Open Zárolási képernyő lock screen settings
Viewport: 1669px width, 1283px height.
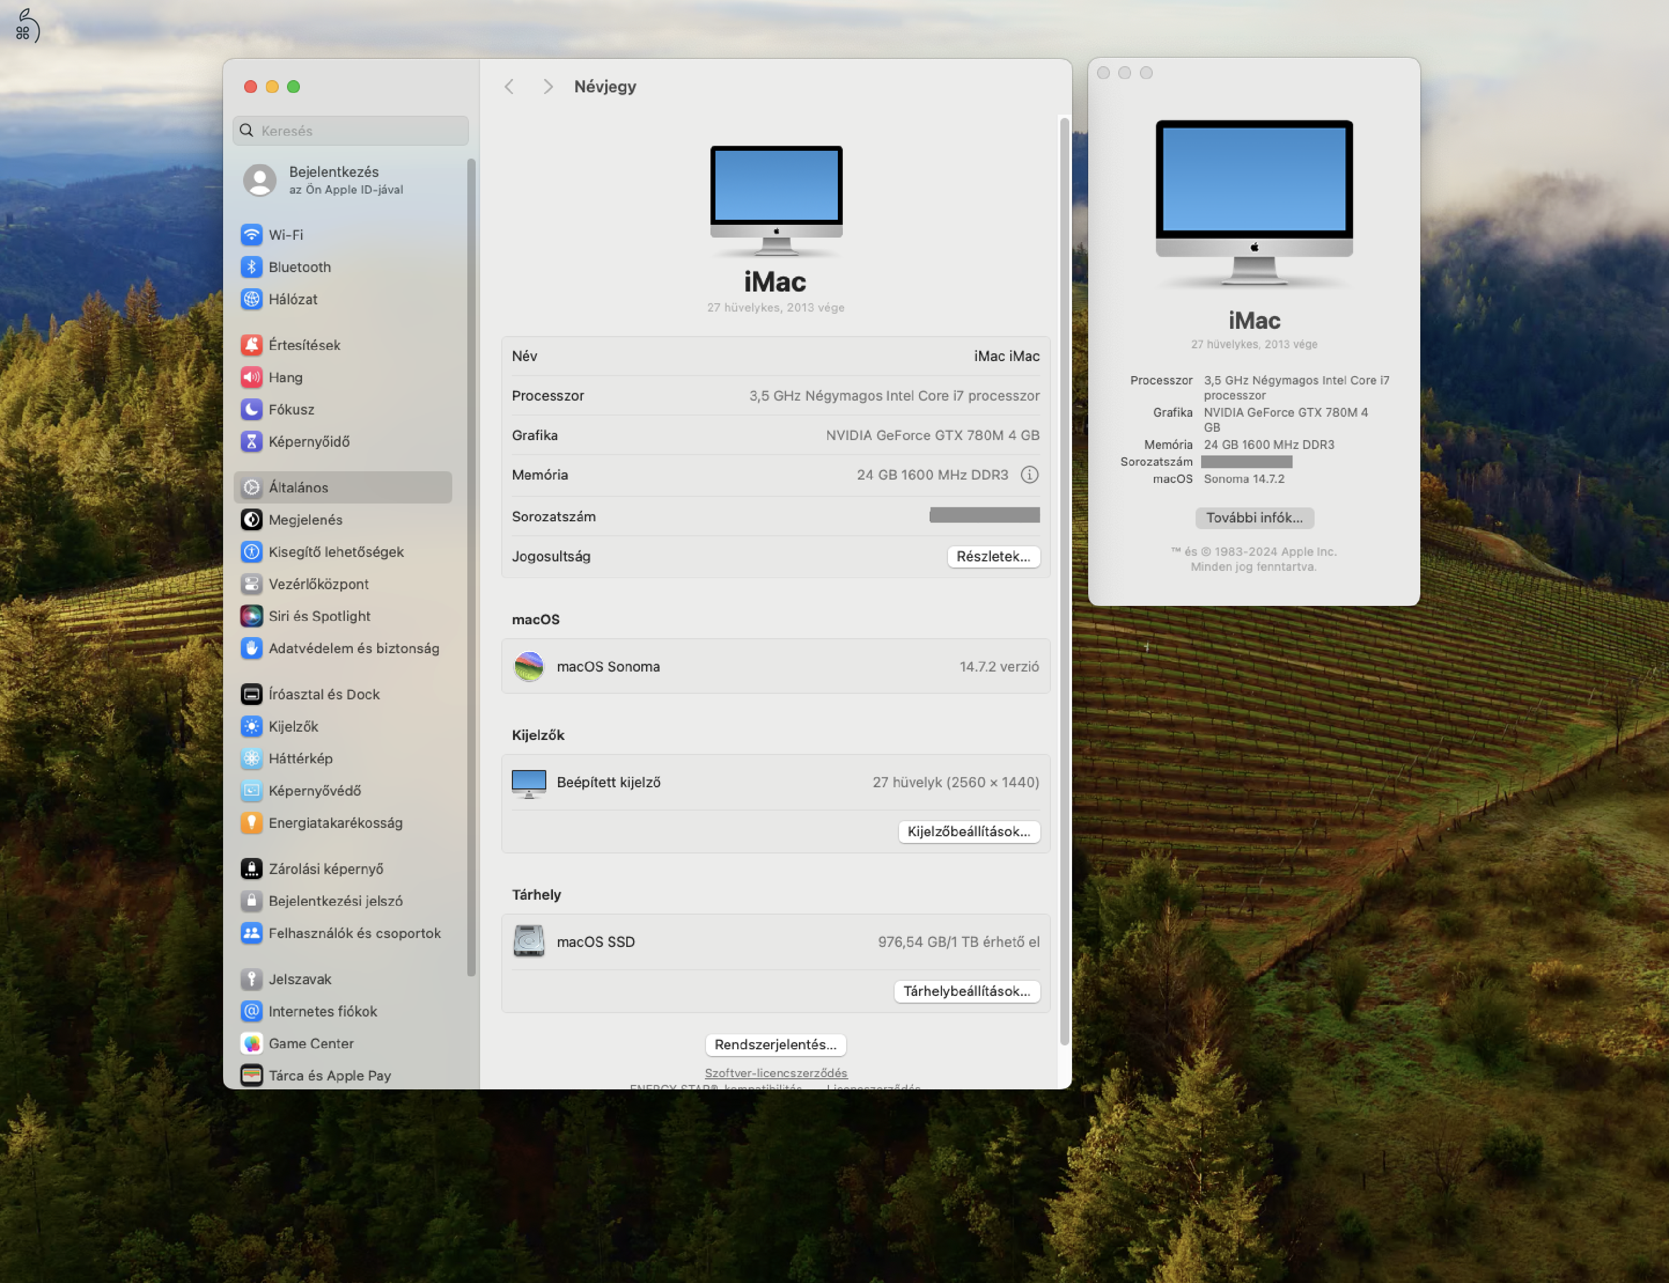click(x=343, y=869)
